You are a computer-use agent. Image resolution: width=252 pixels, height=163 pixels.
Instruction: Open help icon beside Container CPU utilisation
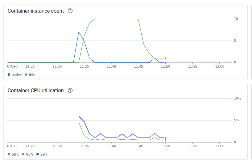70,90
